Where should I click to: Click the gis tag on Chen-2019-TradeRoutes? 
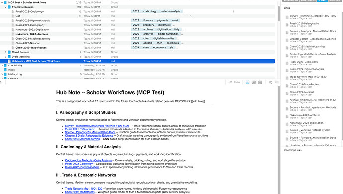171,47
